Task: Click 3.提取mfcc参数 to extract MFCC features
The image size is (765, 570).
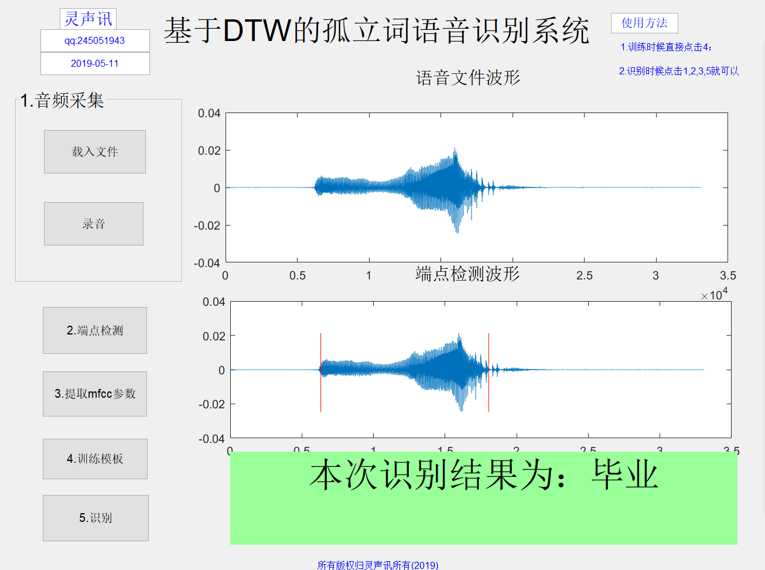Action: 94,394
